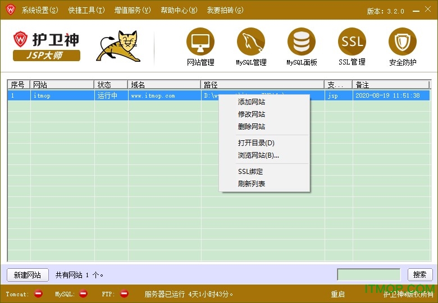Image resolution: width=438 pixels, height=303 pixels.
Task: Click the www.itmop.com domain cell
Action: (165, 95)
